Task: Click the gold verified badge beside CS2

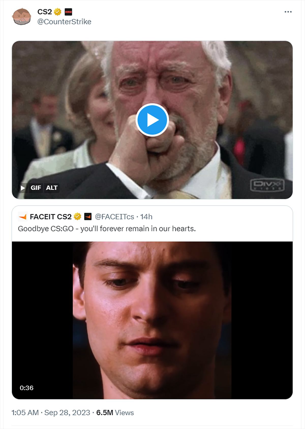Action: coord(58,12)
